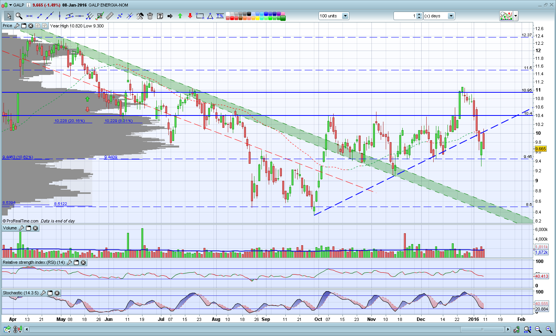
Task: Open Volume indicator settings wrench
Action: tap(21, 228)
